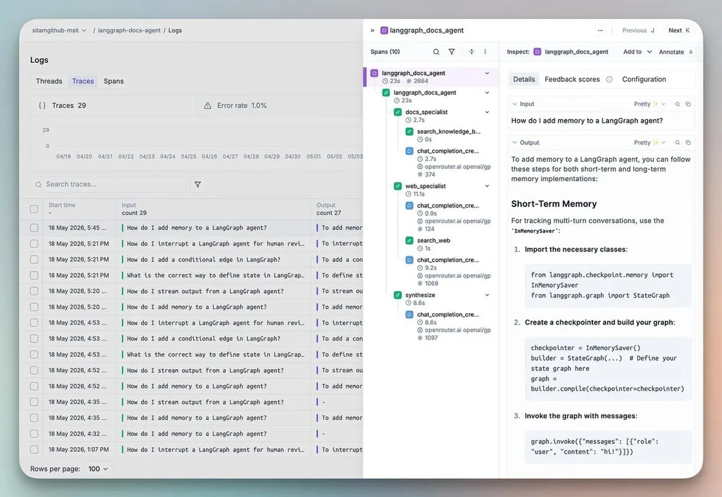Open the Feedback scores tab

click(x=572, y=79)
